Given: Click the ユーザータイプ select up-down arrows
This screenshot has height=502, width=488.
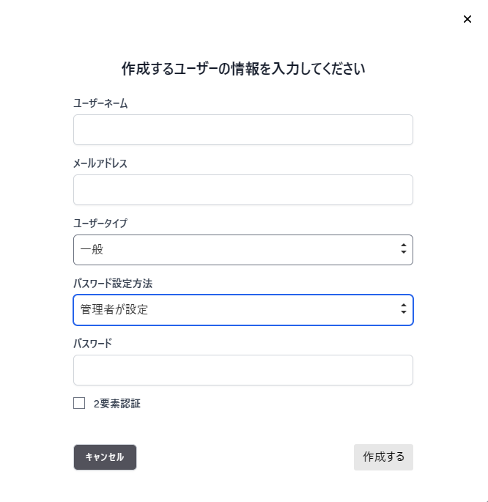Looking at the screenshot, I should (x=404, y=248).
